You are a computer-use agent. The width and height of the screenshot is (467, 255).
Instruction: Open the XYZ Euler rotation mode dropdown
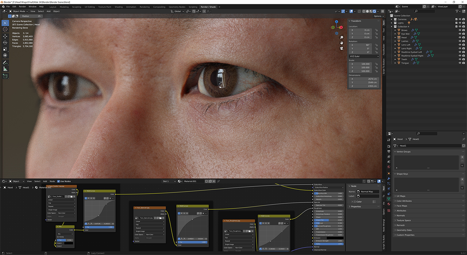364,56
